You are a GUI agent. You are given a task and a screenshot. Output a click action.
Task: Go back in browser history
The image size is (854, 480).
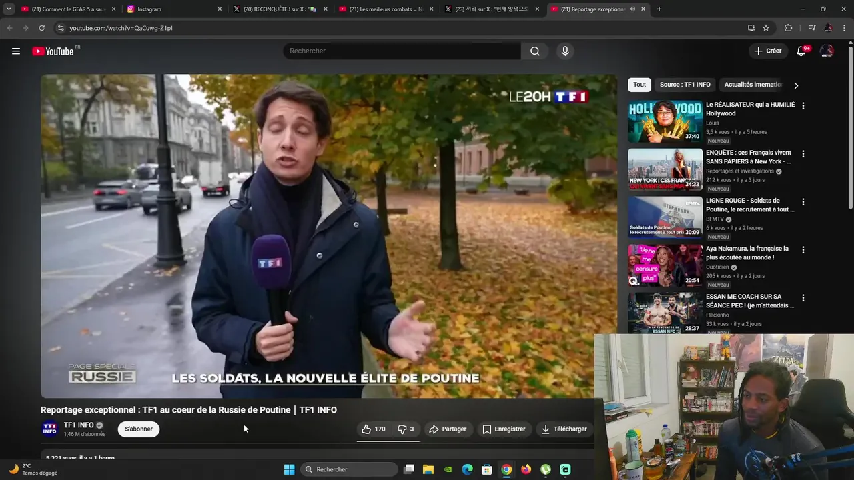9,28
